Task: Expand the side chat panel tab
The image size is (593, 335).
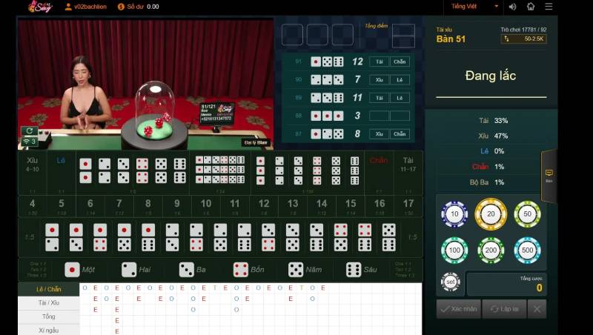Action: 549,176
